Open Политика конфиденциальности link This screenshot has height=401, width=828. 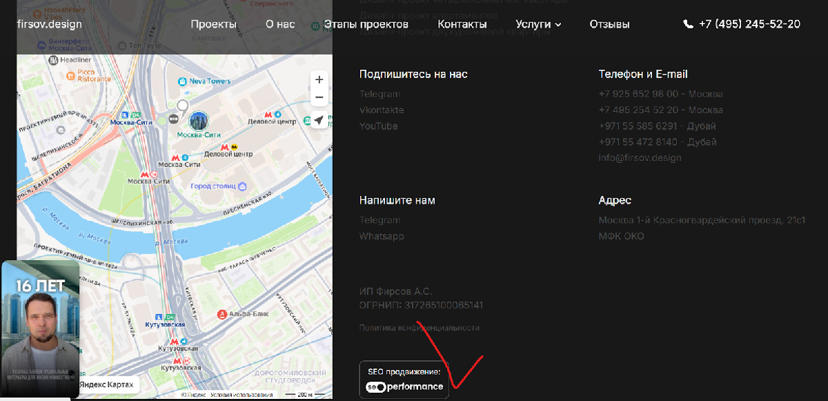(419, 328)
